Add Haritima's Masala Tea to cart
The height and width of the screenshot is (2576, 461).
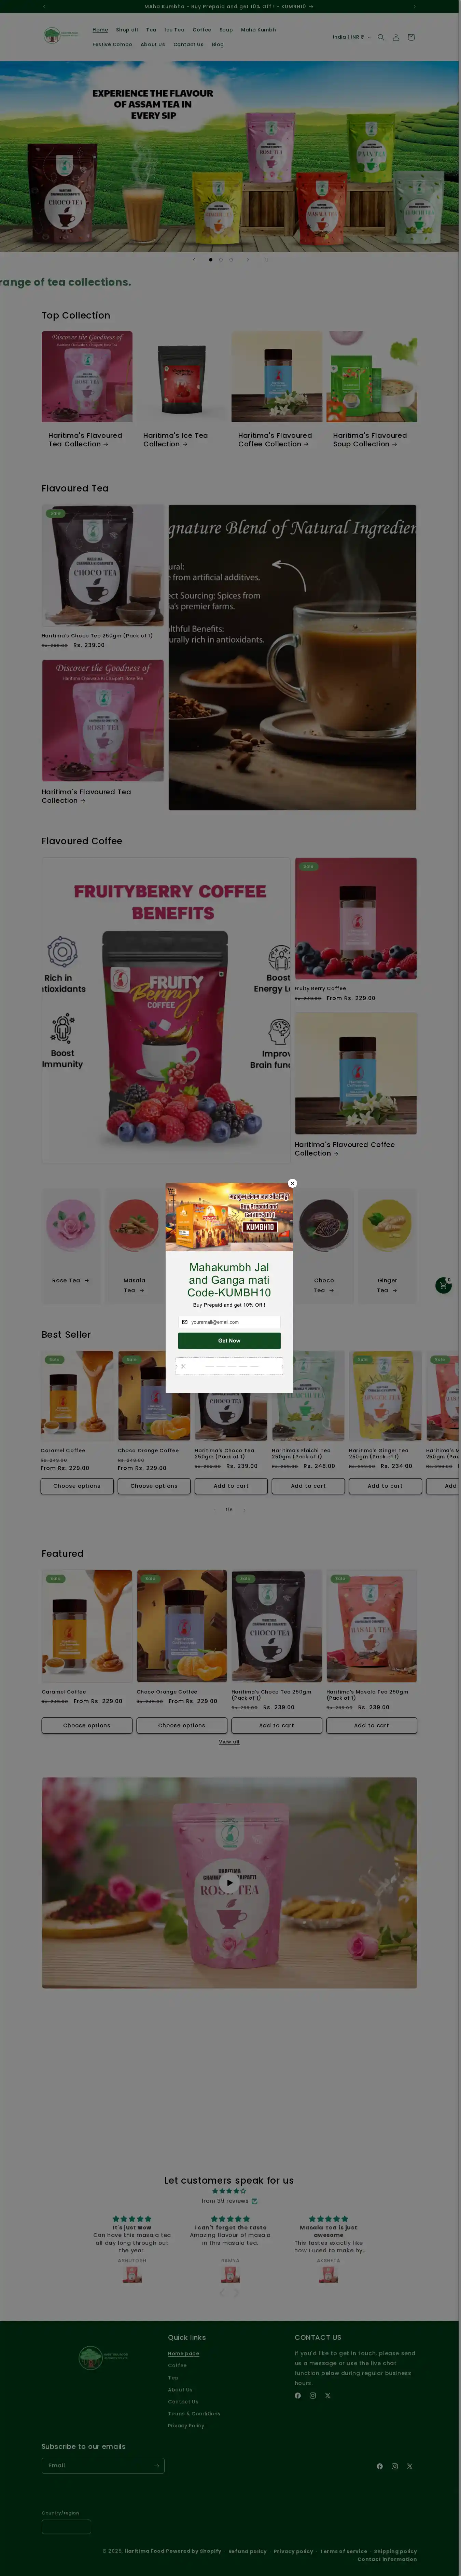[x=371, y=1725]
